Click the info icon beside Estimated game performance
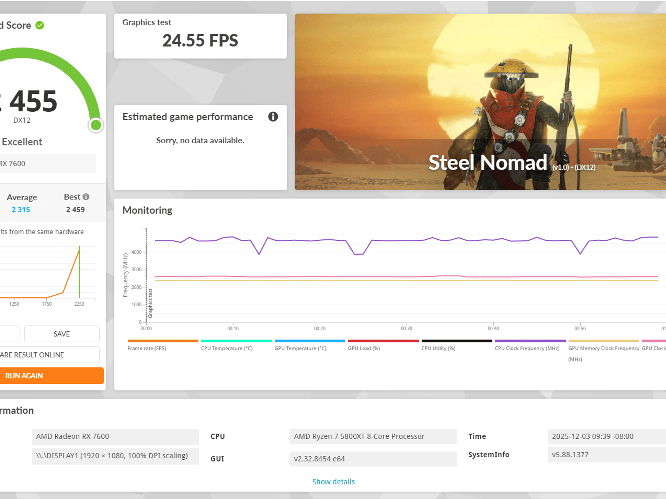Image resolution: width=666 pixels, height=499 pixels. click(x=273, y=117)
